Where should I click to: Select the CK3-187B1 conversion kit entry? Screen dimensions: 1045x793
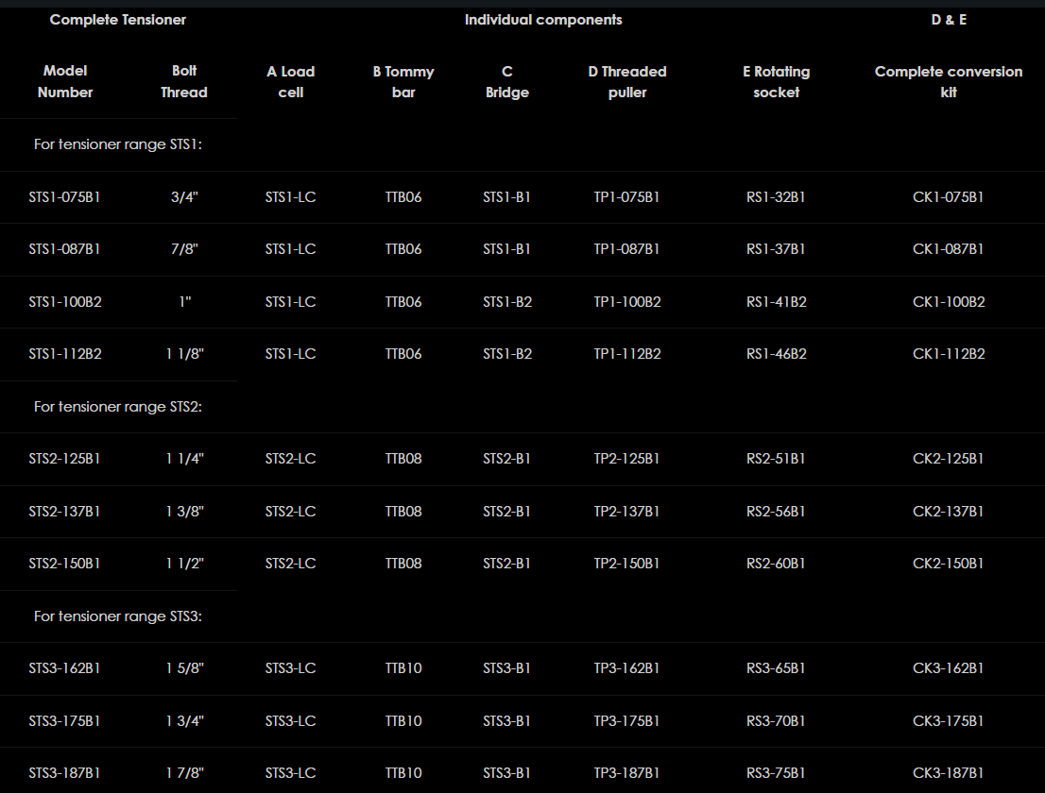tap(948, 773)
